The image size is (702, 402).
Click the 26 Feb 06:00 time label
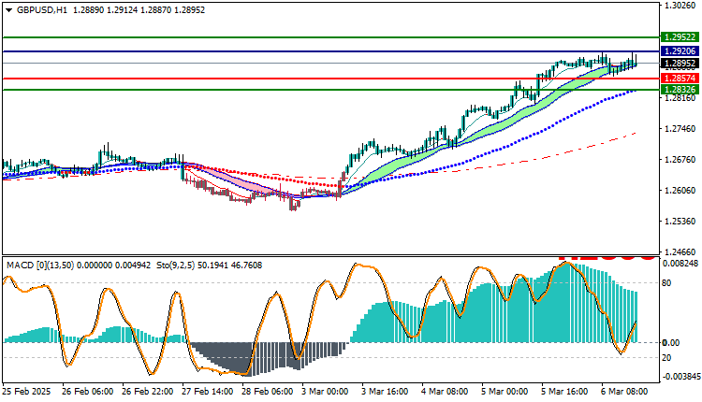pyautogui.click(x=87, y=392)
